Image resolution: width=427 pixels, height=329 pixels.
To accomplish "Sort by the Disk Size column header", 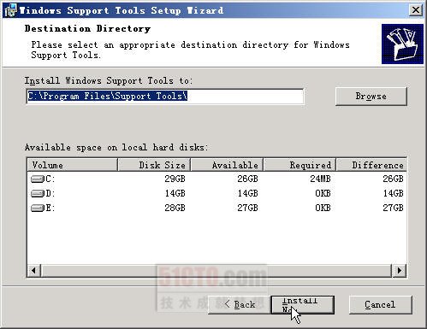I will coord(154,165).
